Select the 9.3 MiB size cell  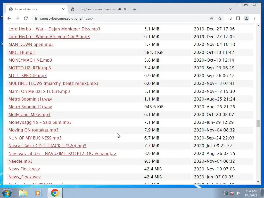coord(152,161)
